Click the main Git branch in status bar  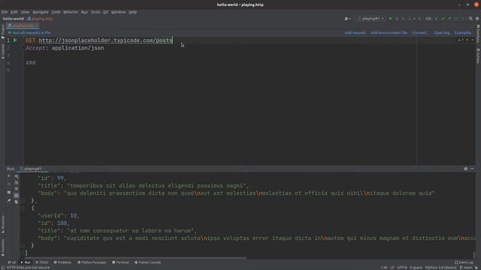tap(466, 268)
